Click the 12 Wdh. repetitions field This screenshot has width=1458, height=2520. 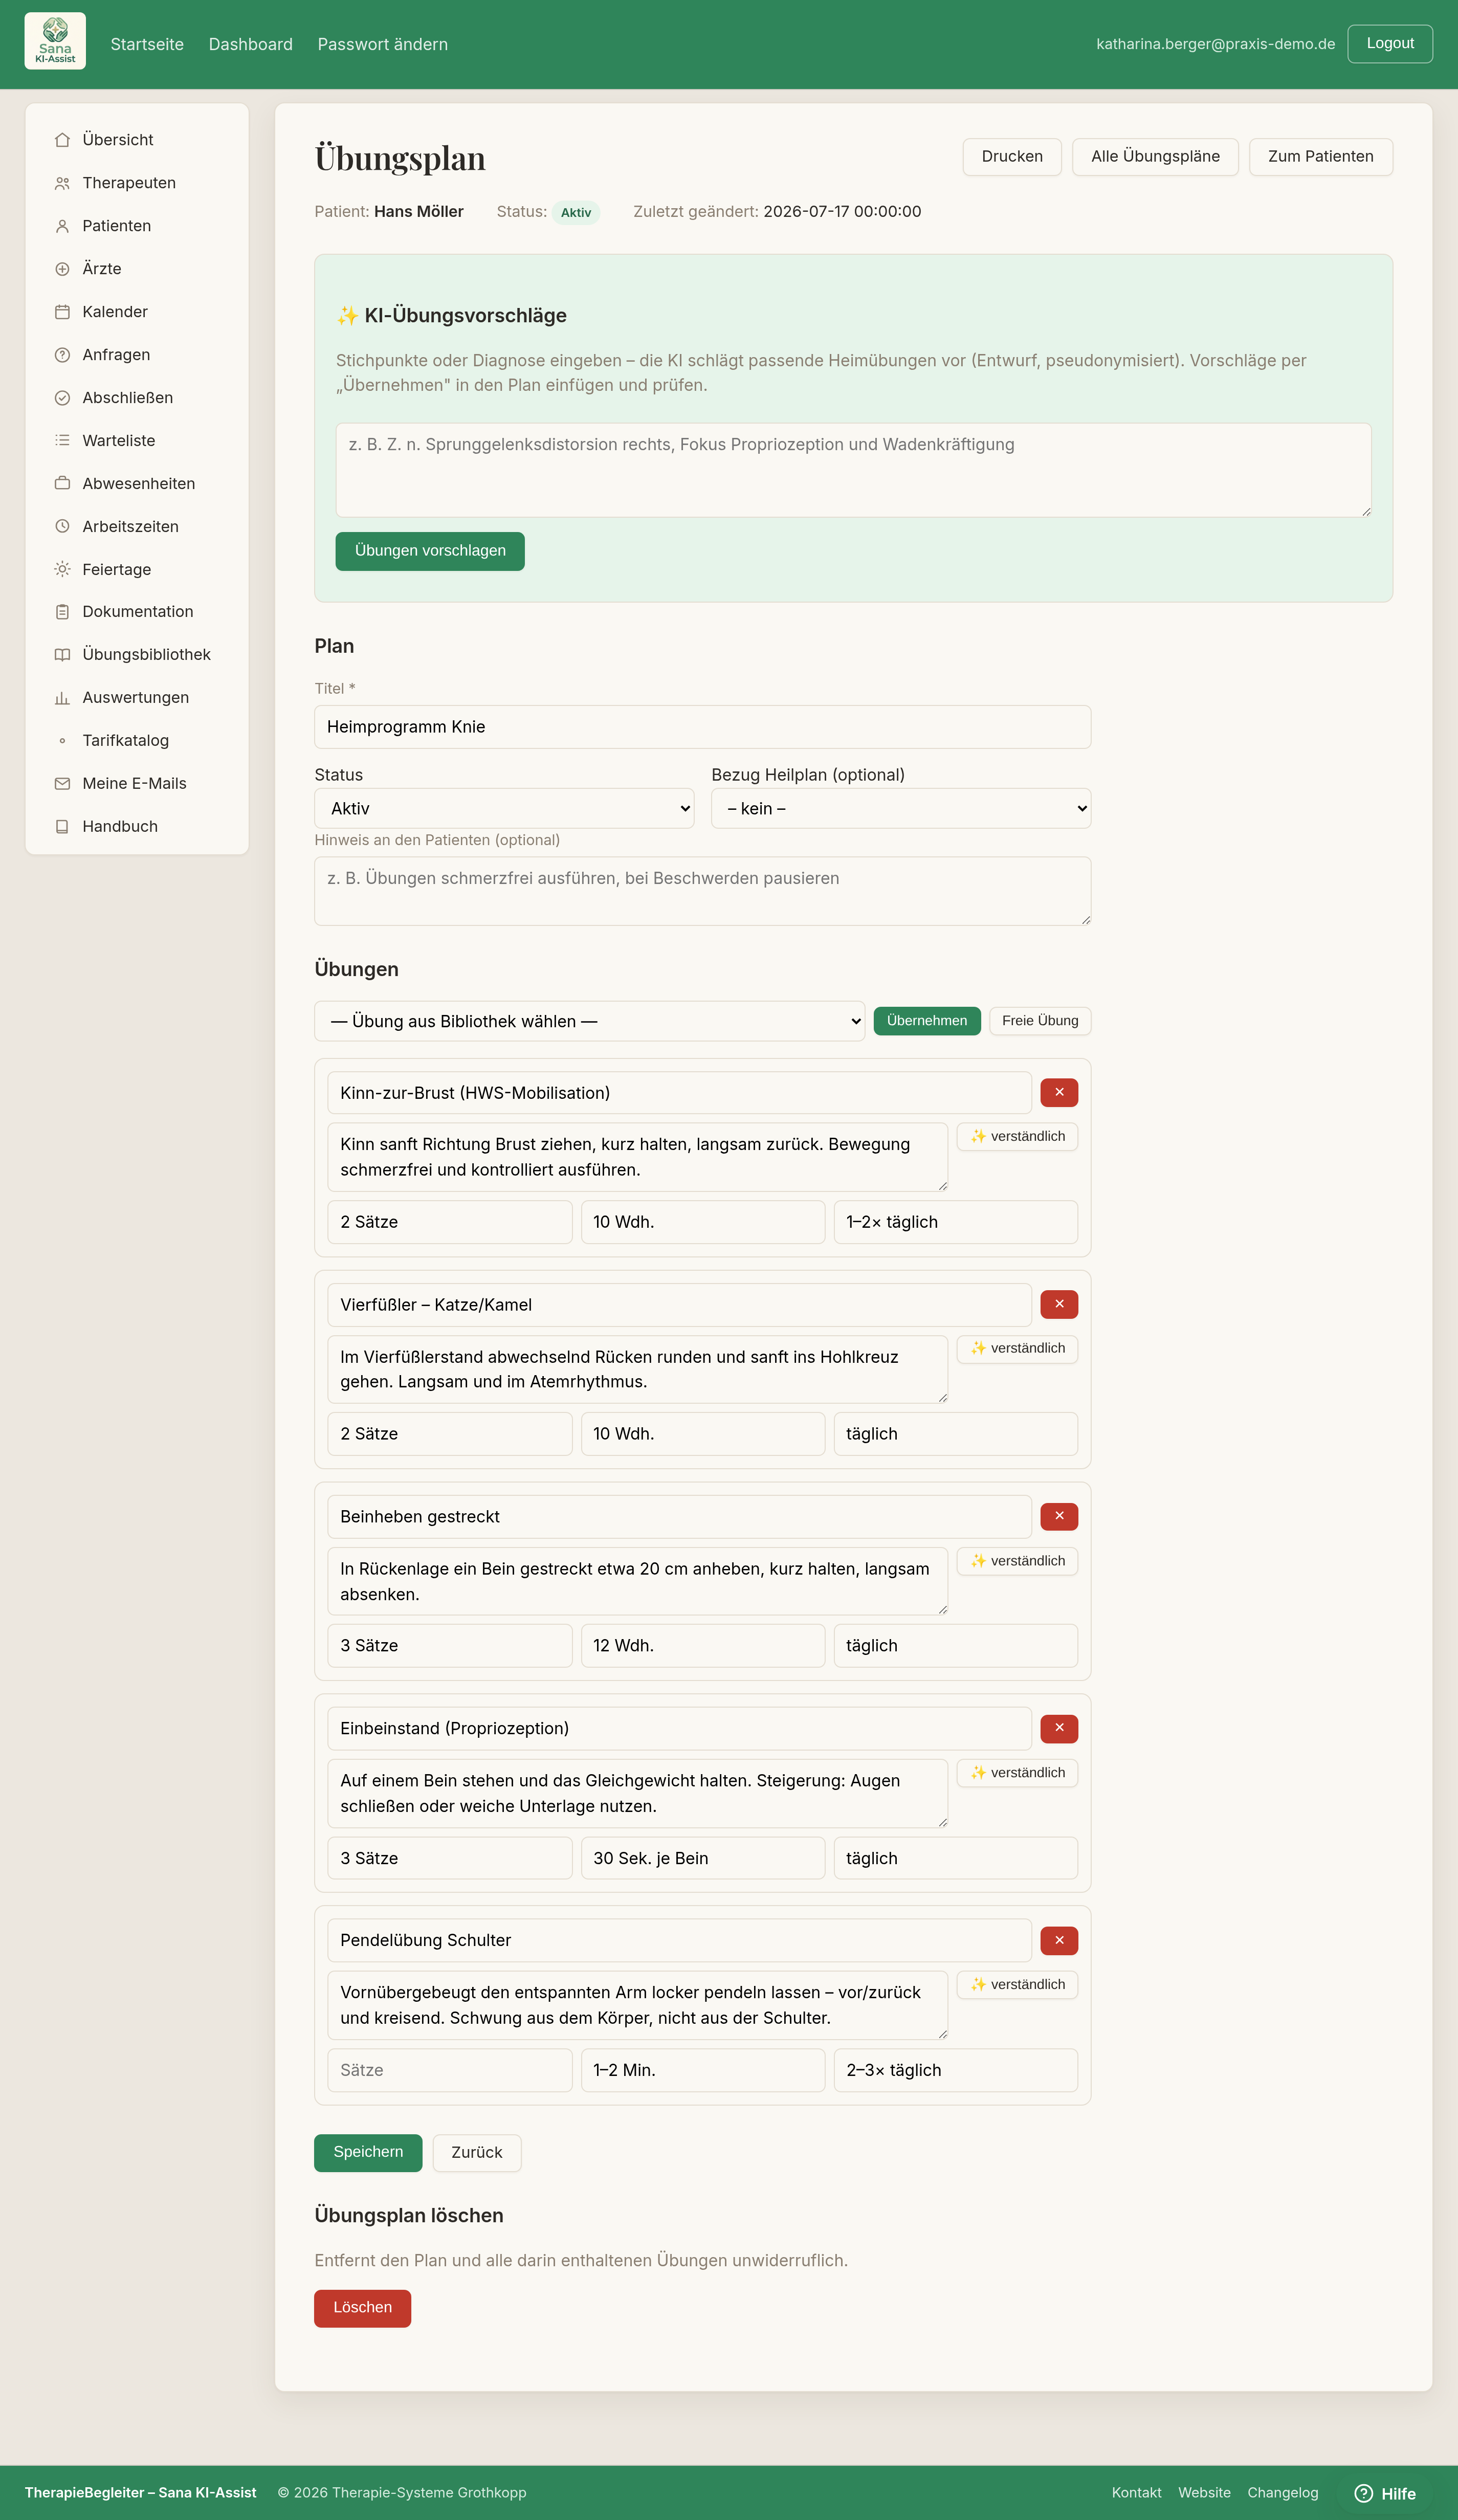click(x=703, y=1646)
